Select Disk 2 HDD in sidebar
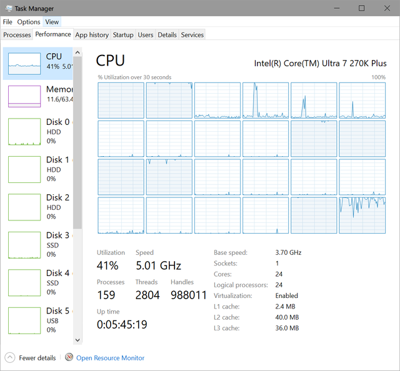400x371 pixels. point(38,207)
